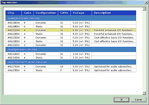Click CAMs value 10 for AN227E04

[x=62, y=66]
